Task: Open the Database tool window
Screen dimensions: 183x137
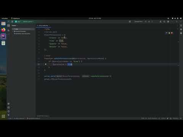Action: coord(181,29)
